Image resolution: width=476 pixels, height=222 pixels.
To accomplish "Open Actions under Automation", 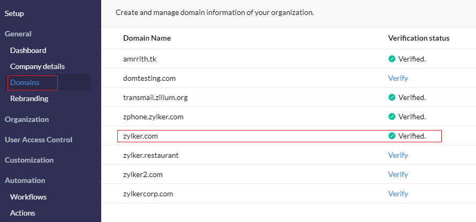I will [x=22, y=213].
